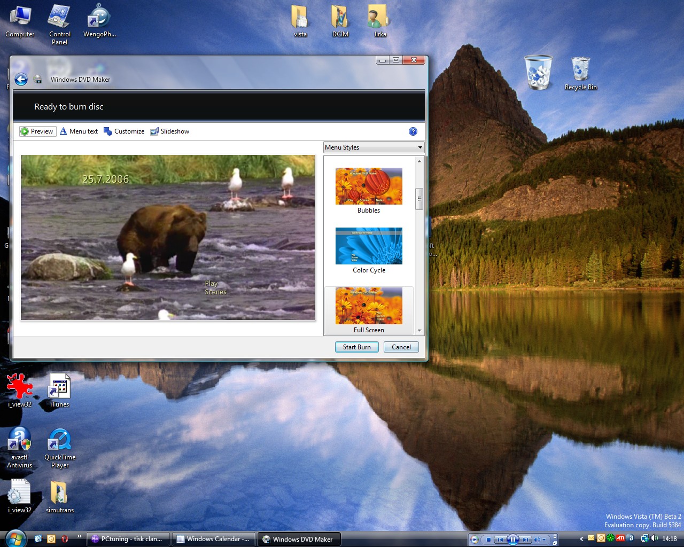Screen dimensions: 684x547
Task: Select the simutrans folder icon
Action: coord(59,496)
